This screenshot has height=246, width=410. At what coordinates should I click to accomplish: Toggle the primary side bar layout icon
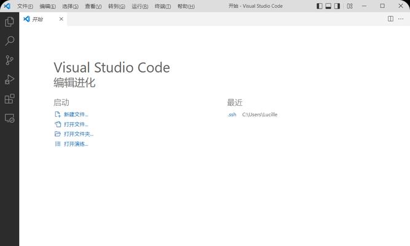[319, 6]
